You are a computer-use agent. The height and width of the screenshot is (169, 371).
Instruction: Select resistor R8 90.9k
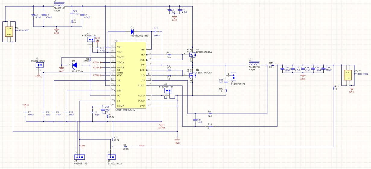(x=126, y=147)
